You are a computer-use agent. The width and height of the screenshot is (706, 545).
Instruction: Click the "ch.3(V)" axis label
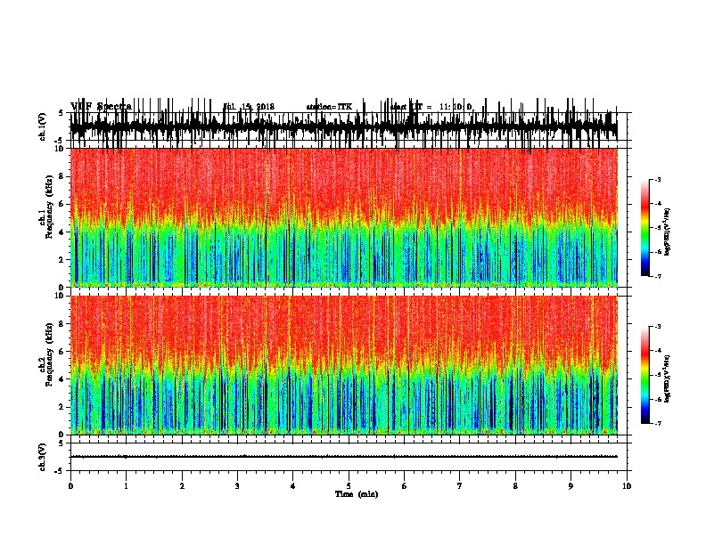(x=43, y=457)
